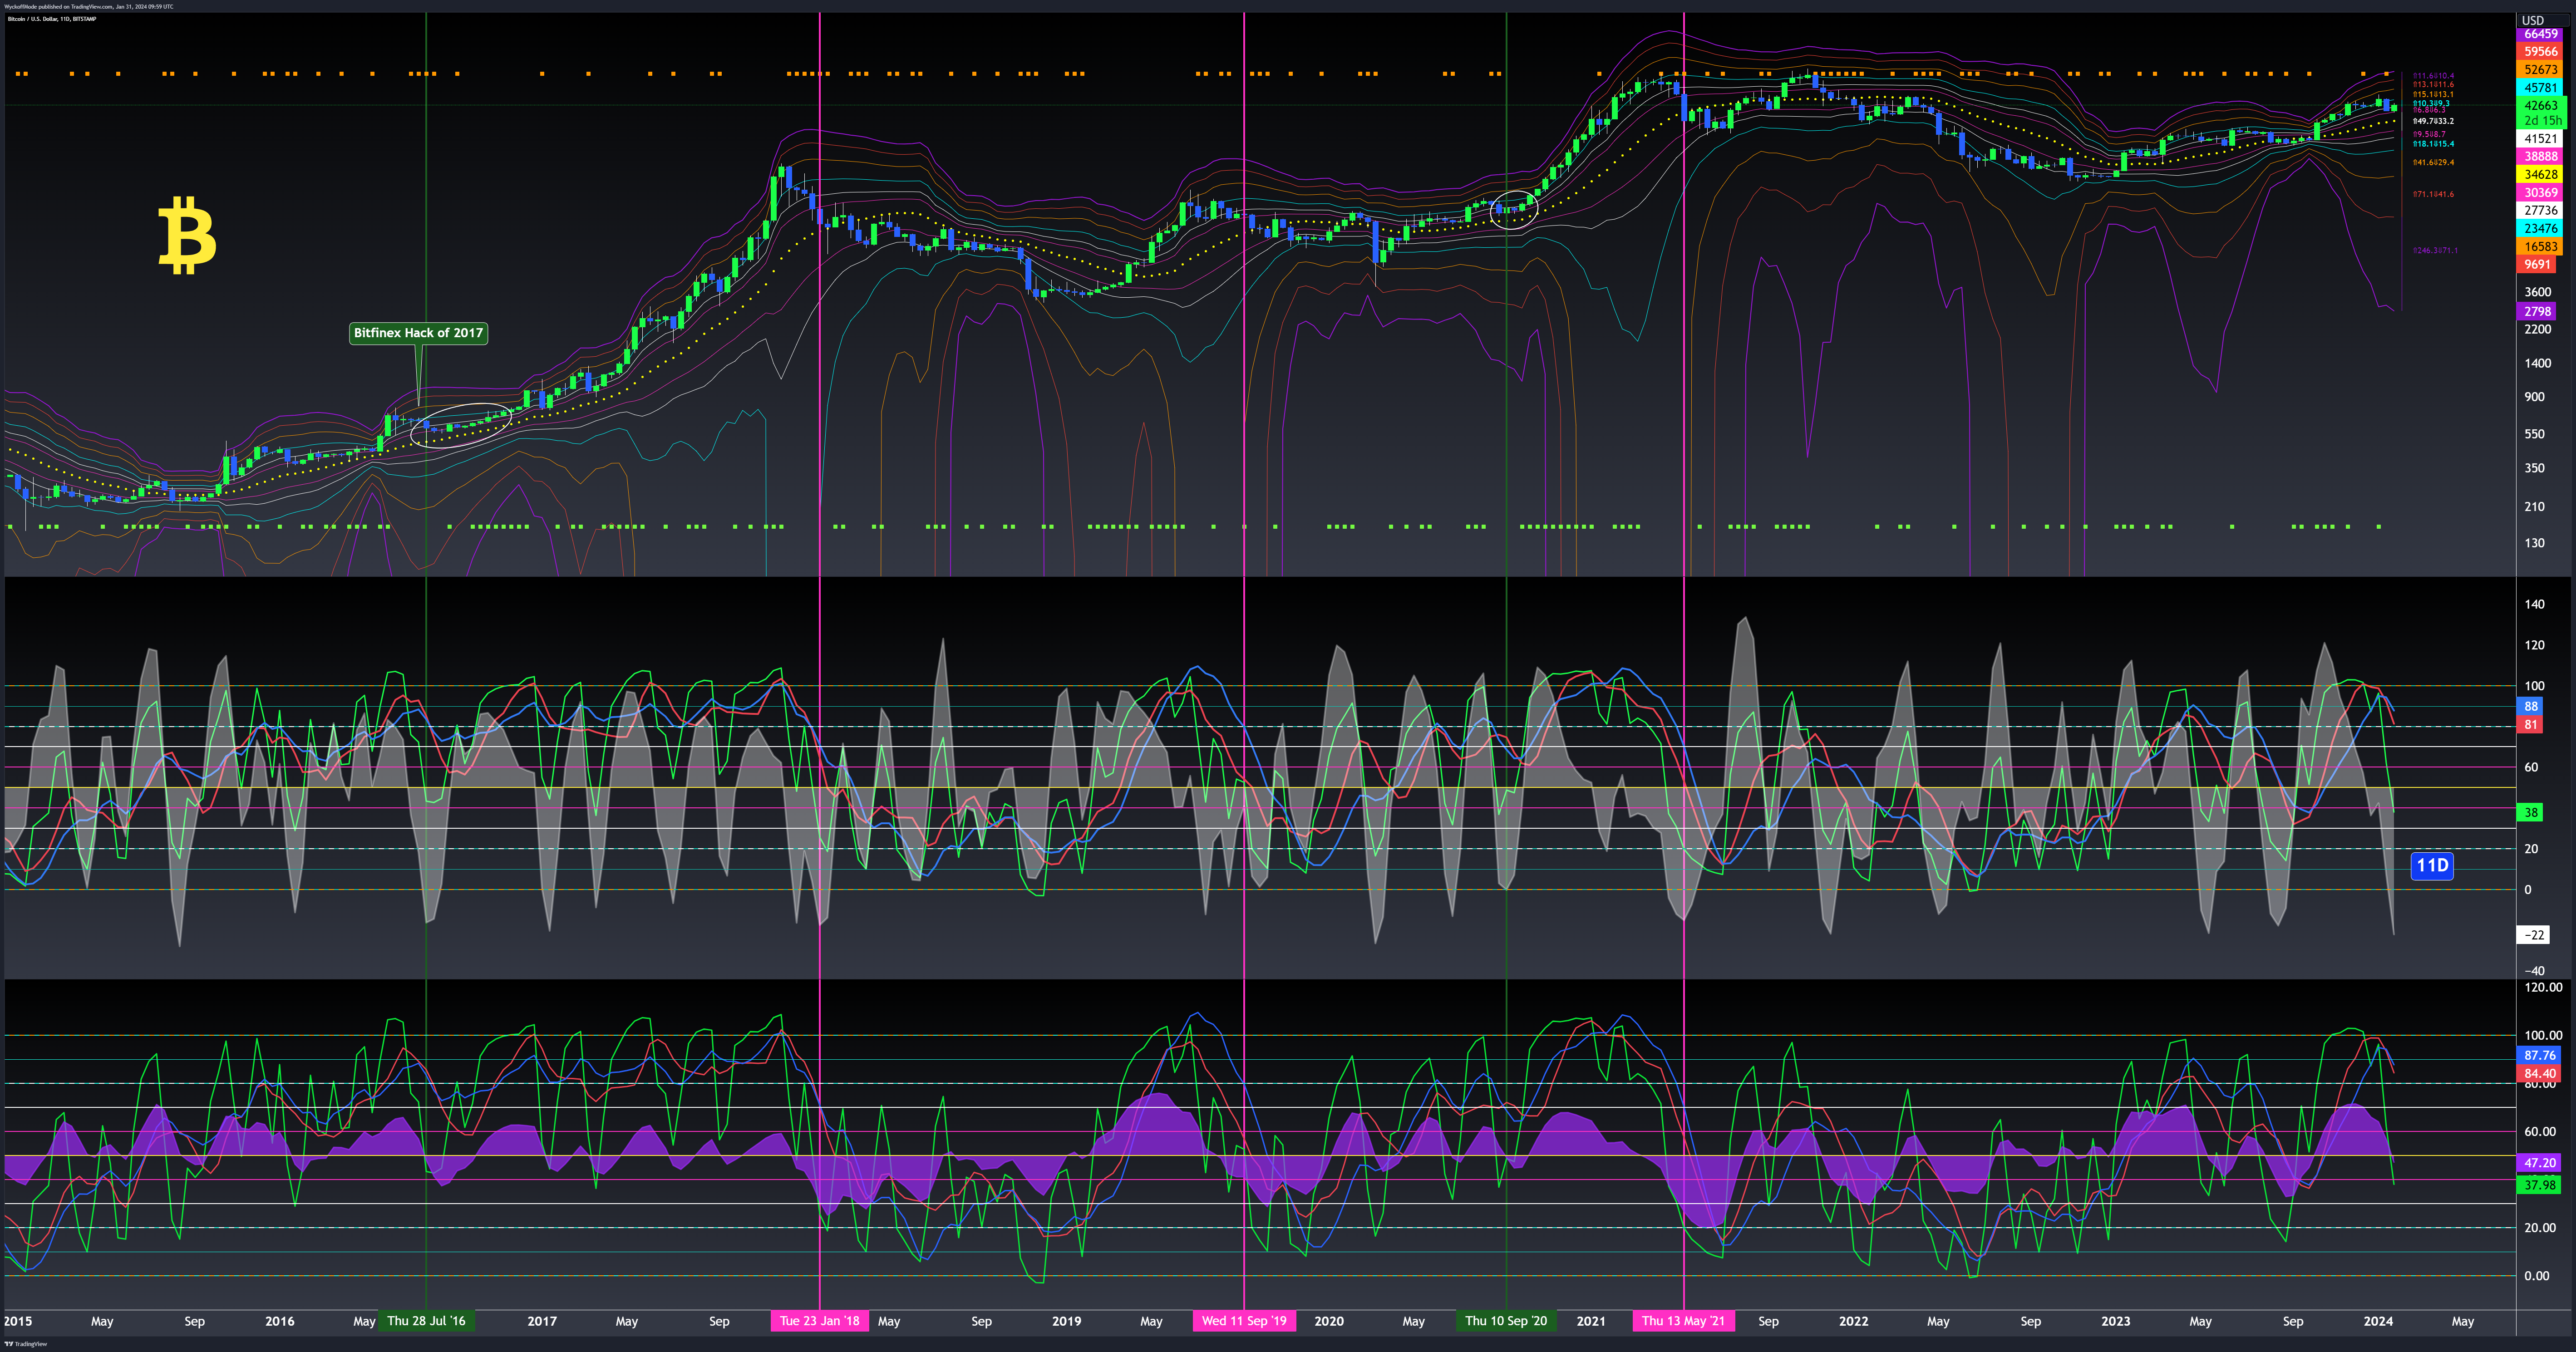This screenshot has width=2576, height=1352.
Task: Click the 2020 label on time axis
Action: (1329, 1321)
